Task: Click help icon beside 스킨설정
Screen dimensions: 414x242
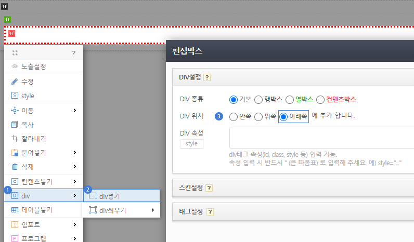Action: (210, 187)
